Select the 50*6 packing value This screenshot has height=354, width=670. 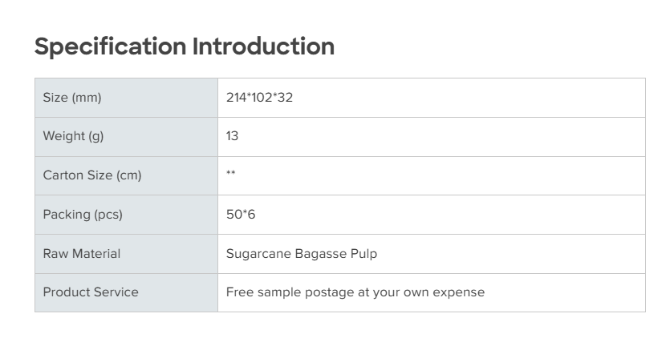[x=241, y=215]
